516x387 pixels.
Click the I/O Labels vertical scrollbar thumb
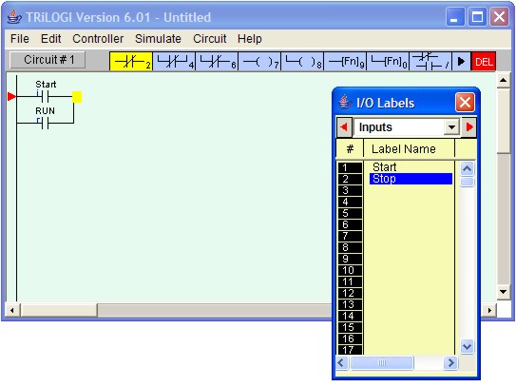click(x=467, y=183)
